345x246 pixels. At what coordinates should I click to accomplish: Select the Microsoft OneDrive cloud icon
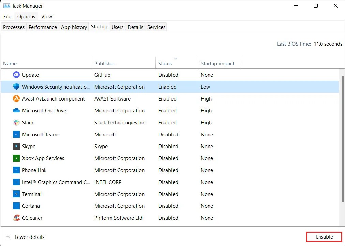16,110
